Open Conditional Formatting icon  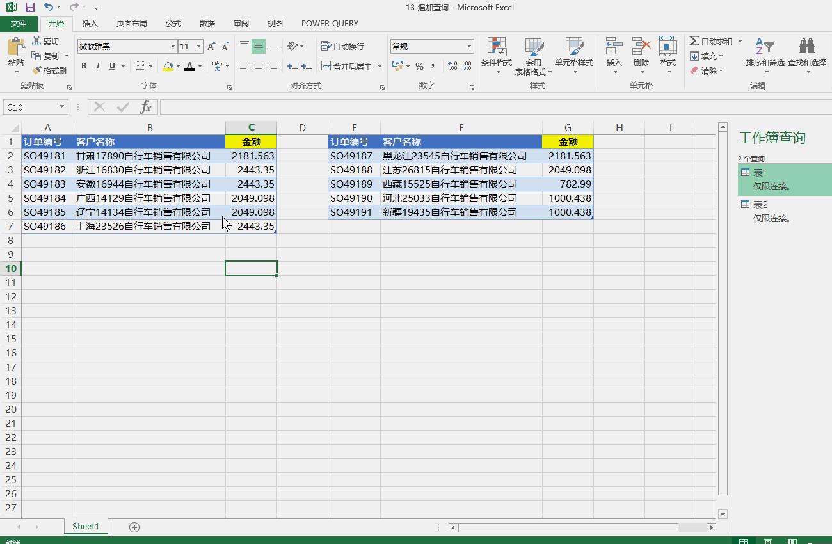pyautogui.click(x=497, y=47)
